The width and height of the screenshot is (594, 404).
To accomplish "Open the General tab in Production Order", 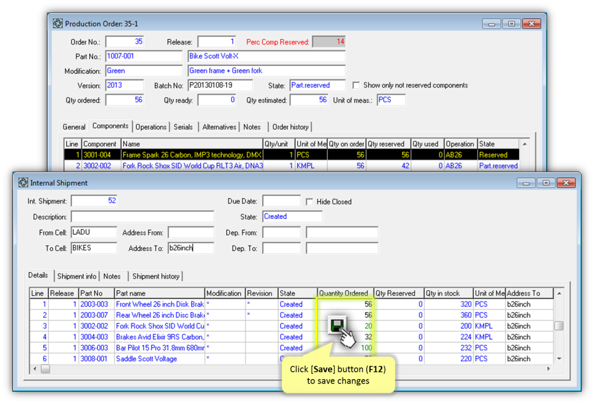I will coord(74,127).
